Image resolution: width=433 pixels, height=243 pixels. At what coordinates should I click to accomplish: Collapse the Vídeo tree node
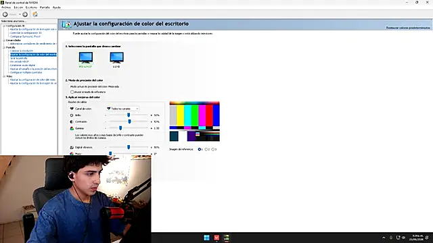tap(4, 76)
